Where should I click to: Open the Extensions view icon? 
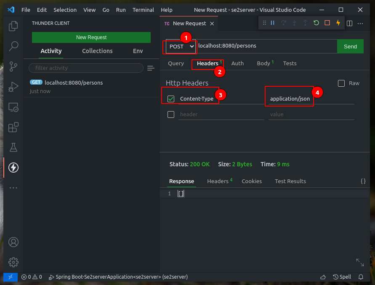point(13,127)
